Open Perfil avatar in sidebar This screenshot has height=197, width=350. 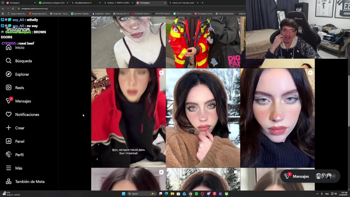click(8, 155)
